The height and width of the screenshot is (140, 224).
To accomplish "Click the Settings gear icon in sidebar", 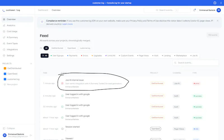I will tap(4, 55).
